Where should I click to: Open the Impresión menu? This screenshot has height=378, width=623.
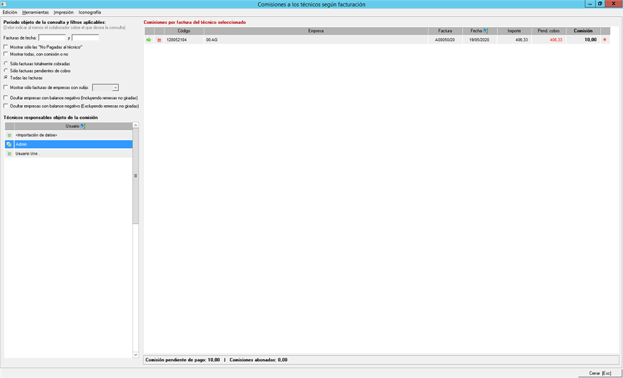pos(64,12)
